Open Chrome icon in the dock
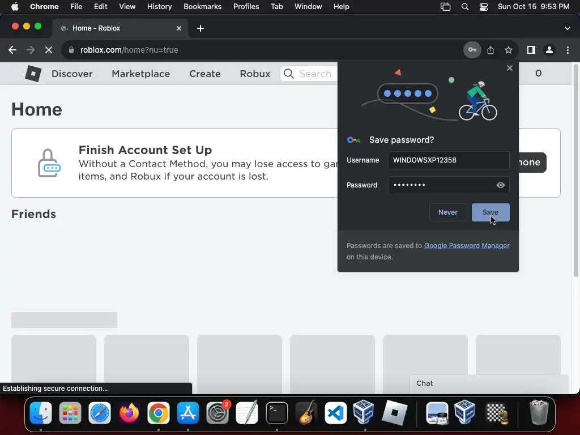The width and height of the screenshot is (580, 435). (159, 413)
